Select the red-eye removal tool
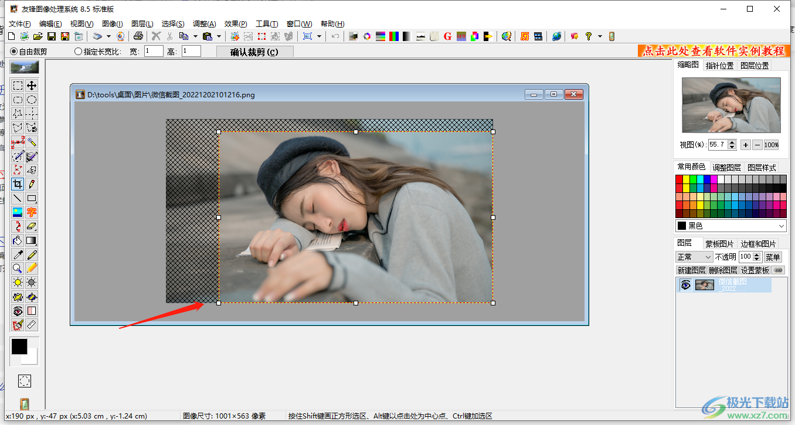This screenshot has height=425, width=795. 18,311
